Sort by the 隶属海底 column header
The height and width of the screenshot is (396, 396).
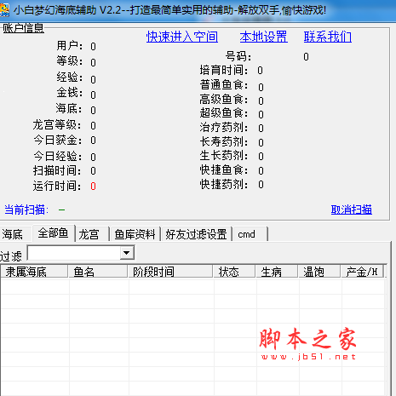tap(34, 272)
